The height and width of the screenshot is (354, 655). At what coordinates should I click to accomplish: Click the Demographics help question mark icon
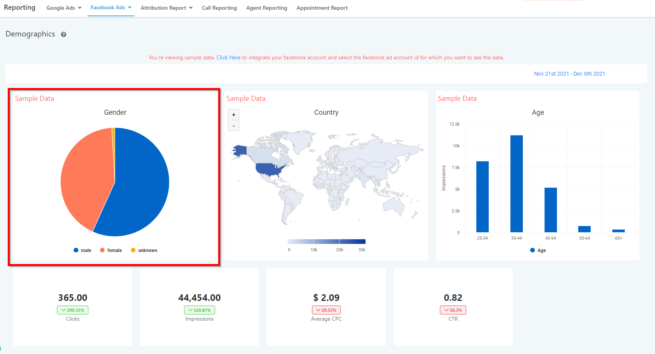[x=64, y=35]
